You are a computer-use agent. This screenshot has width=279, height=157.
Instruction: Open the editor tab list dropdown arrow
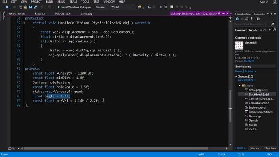point(231,14)
